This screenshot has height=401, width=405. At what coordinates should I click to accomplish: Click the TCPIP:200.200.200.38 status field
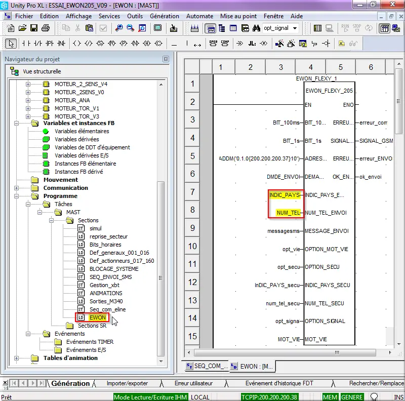click(269, 397)
